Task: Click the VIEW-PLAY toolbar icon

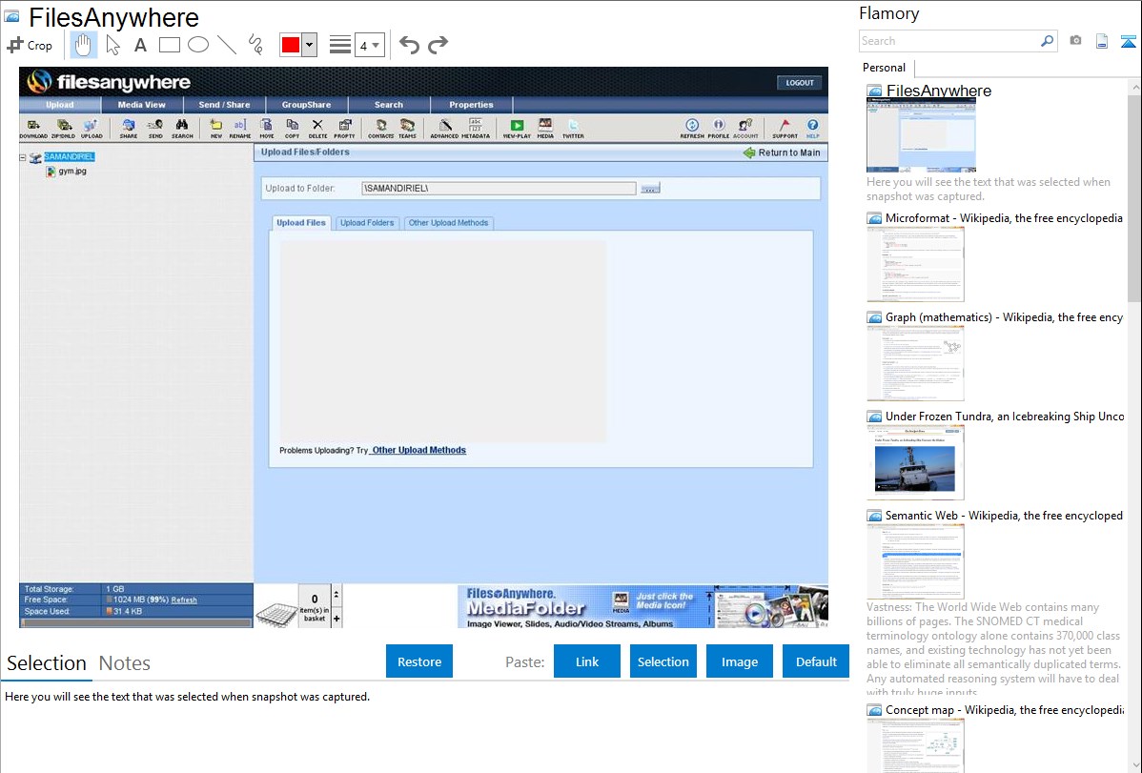Action: (x=517, y=129)
